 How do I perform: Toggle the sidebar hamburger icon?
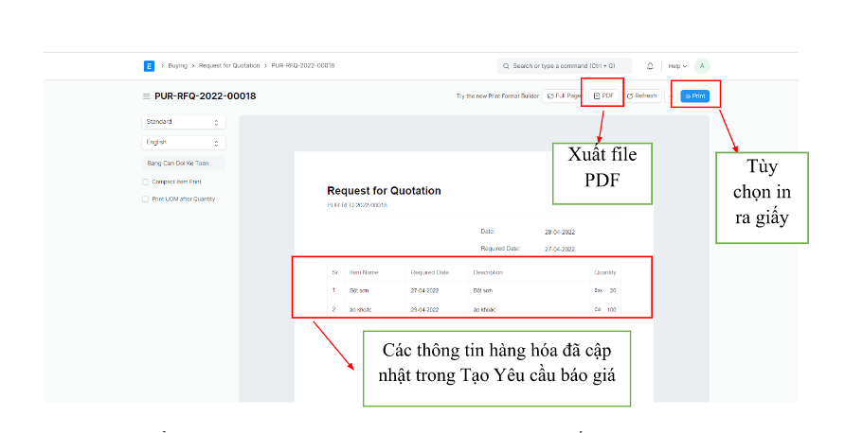pyautogui.click(x=146, y=96)
